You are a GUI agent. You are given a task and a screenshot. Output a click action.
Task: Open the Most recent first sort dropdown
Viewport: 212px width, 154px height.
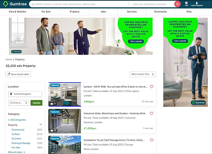(143, 74)
